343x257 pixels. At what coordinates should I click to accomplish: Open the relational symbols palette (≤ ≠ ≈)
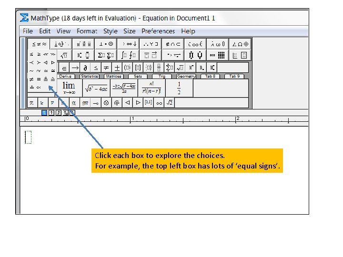coord(39,44)
